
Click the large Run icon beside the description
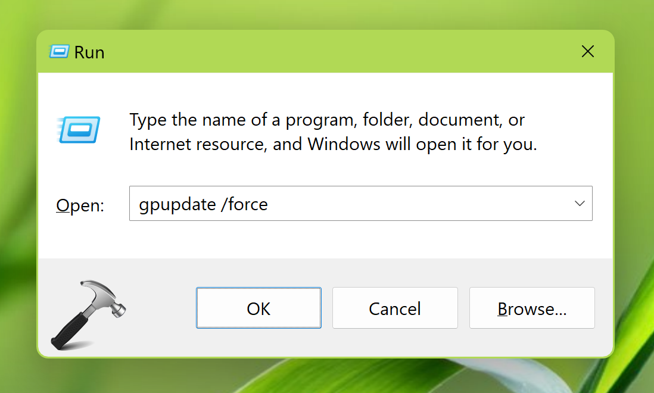coord(79,129)
